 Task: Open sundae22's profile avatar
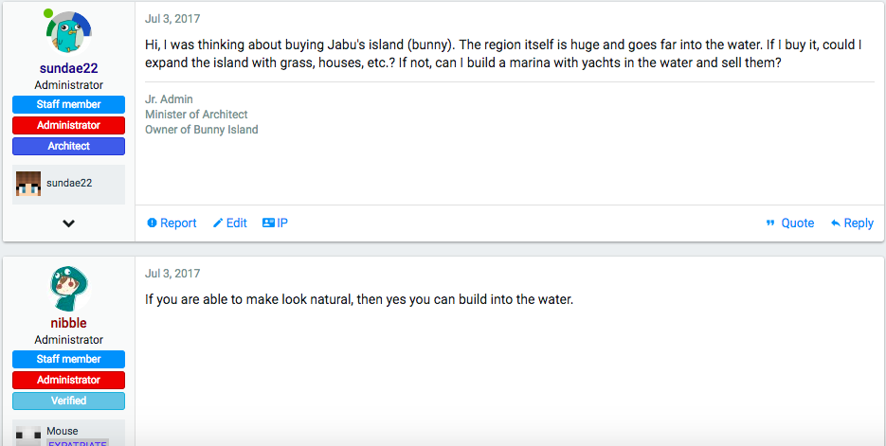click(x=68, y=32)
